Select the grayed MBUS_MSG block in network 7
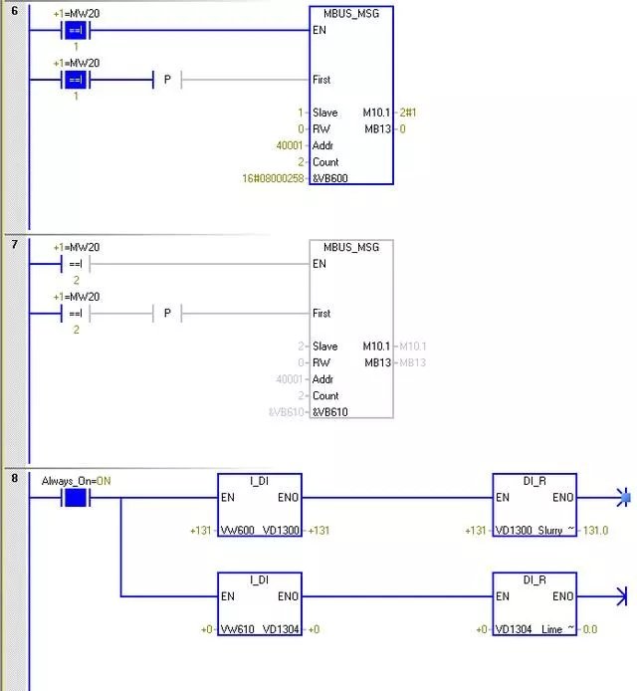637x691 pixels. (351, 329)
